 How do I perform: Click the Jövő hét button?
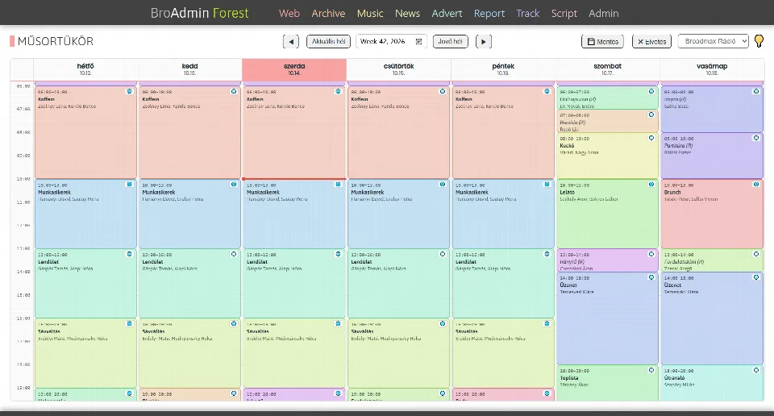coord(450,41)
